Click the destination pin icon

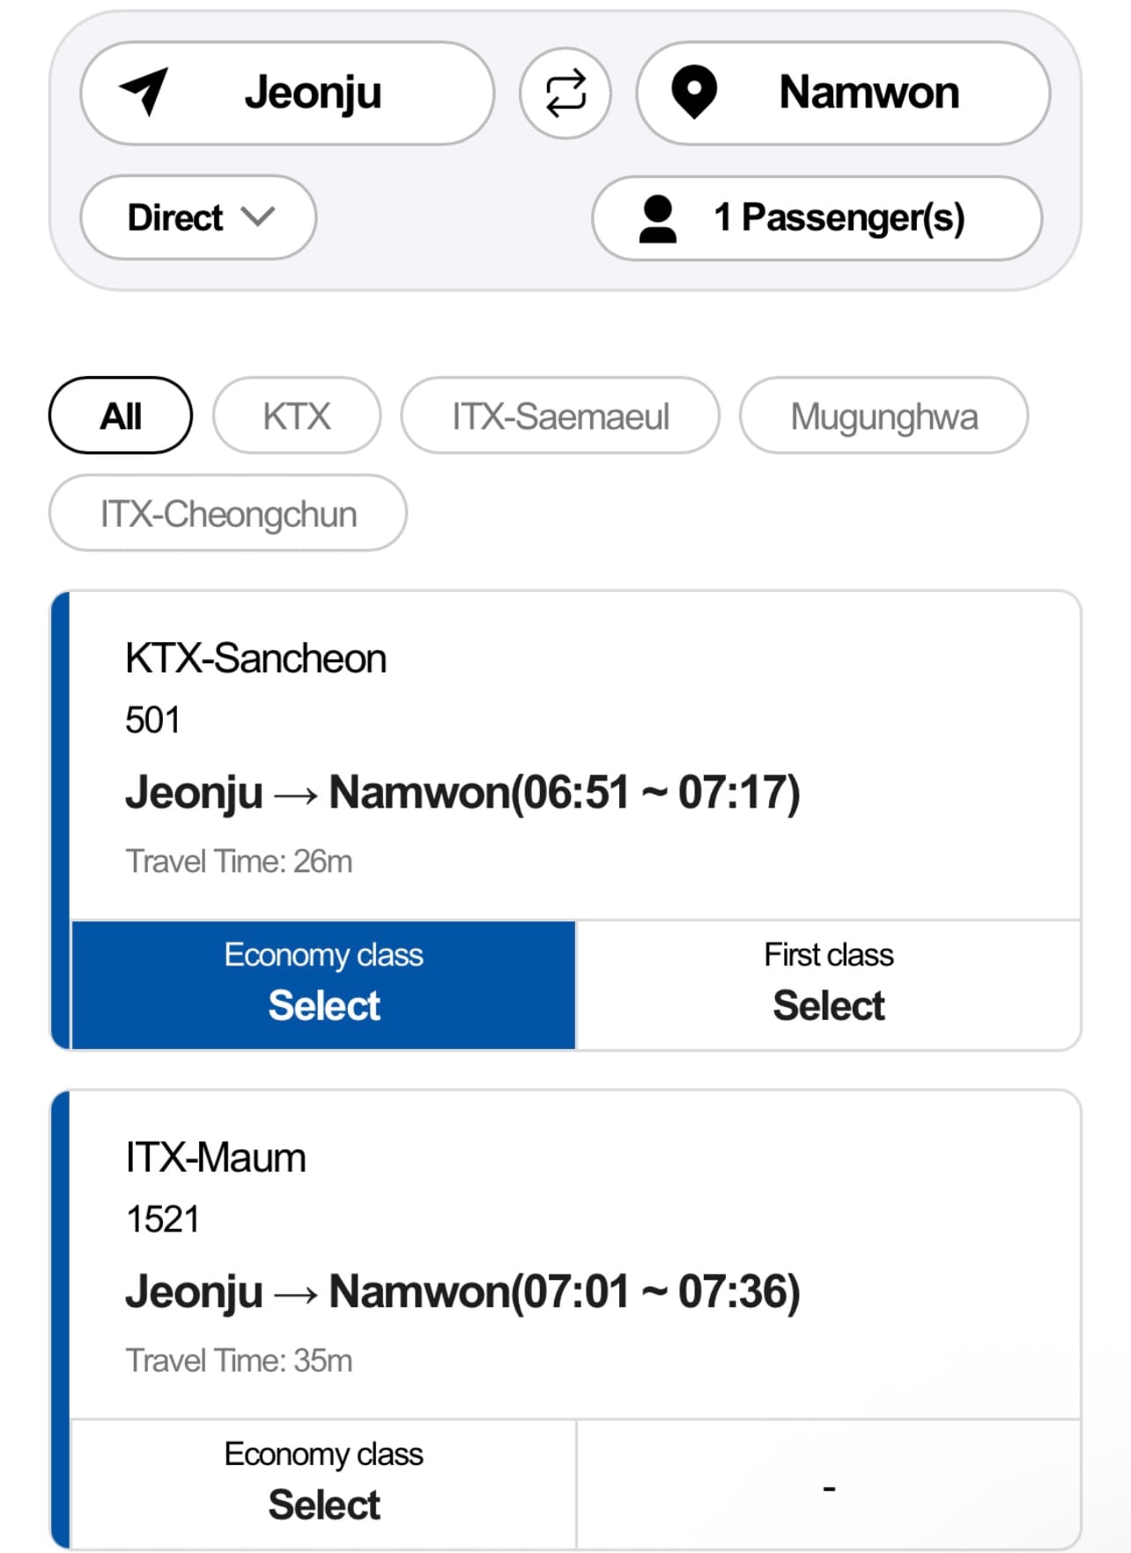pos(694,92)
